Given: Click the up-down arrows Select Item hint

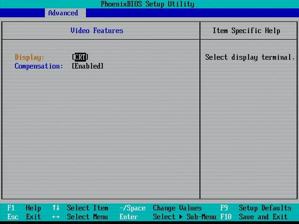Looking at the screenshot, I should click(80, 208).
